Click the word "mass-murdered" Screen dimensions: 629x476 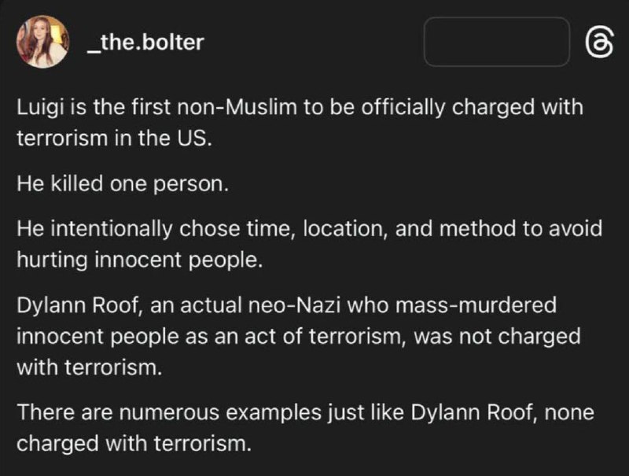(x=476, y=305)
